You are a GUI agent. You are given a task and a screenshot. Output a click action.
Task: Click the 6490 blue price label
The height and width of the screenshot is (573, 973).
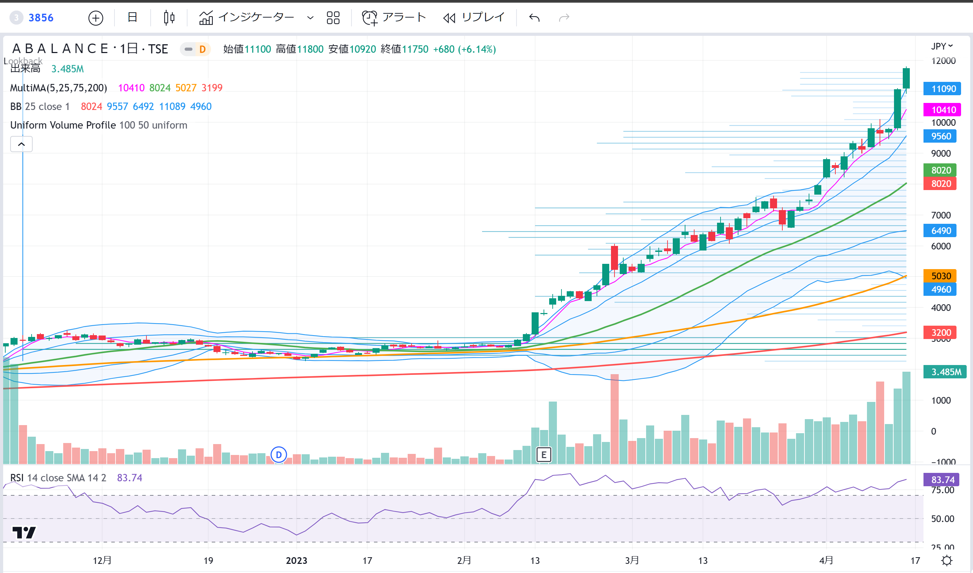(x=940, y=231)
